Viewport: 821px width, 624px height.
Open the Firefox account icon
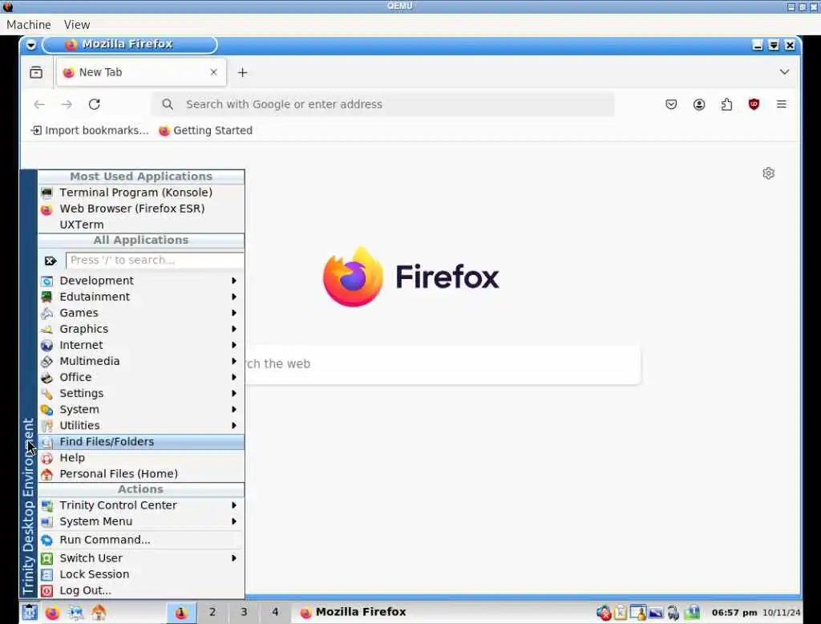[x=699, y=104]
